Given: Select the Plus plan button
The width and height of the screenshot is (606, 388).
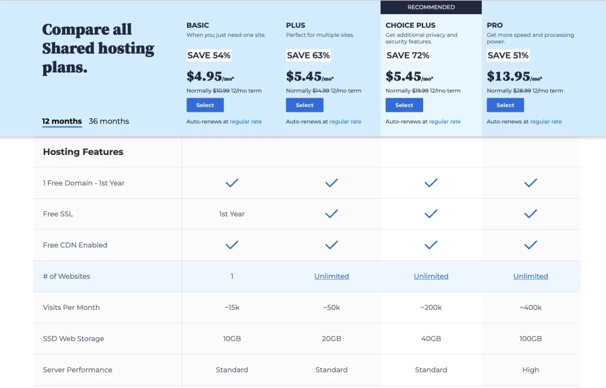Looking at the screenshot, I should tap(305, 105).
